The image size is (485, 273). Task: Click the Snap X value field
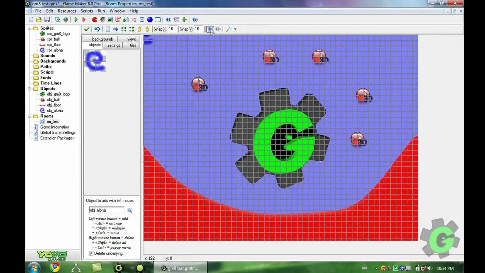(x=172, y=29)
